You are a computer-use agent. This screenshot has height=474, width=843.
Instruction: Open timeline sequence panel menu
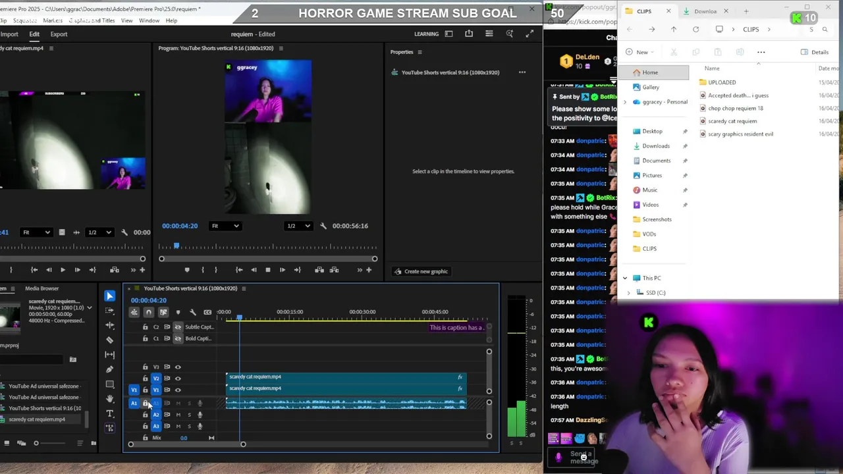244,288
